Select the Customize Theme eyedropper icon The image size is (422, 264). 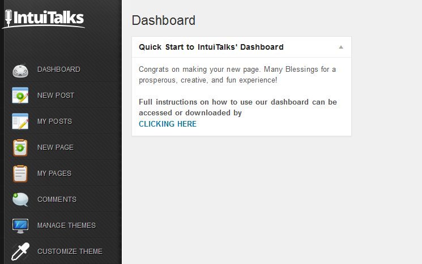point(20,252)
